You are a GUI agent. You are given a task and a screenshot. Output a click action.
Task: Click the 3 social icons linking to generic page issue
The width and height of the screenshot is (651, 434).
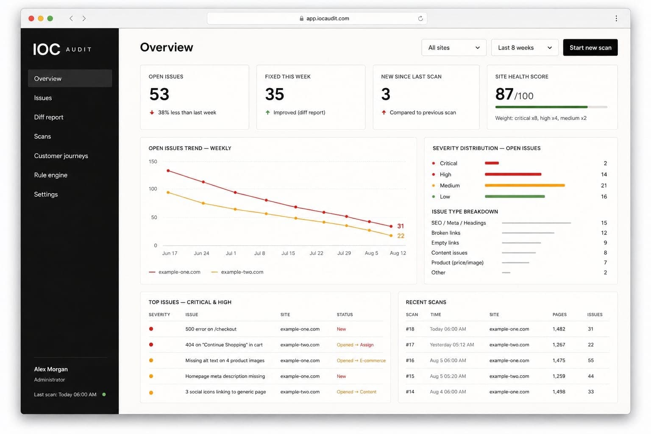(x=225, y=392)
